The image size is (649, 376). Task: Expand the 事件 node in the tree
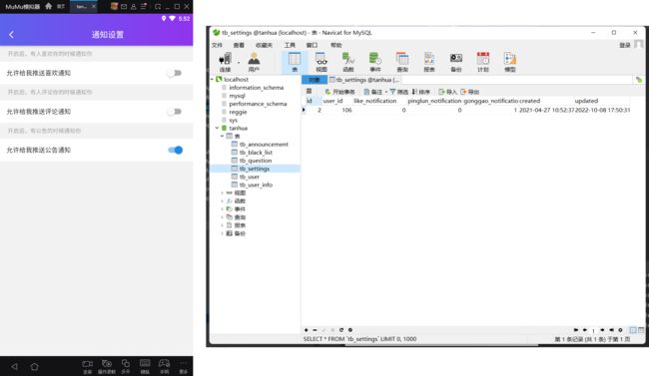pyautogui.click(x=223, y=209)
